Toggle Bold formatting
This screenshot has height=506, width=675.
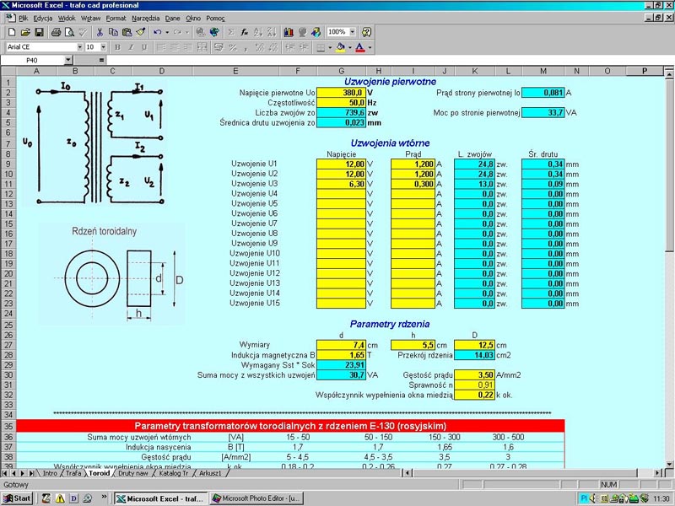click(117, 47)
